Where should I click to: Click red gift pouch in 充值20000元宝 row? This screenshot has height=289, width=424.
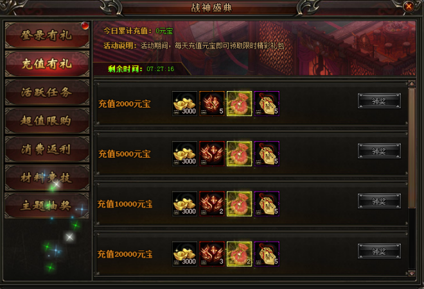click(240, 254)
